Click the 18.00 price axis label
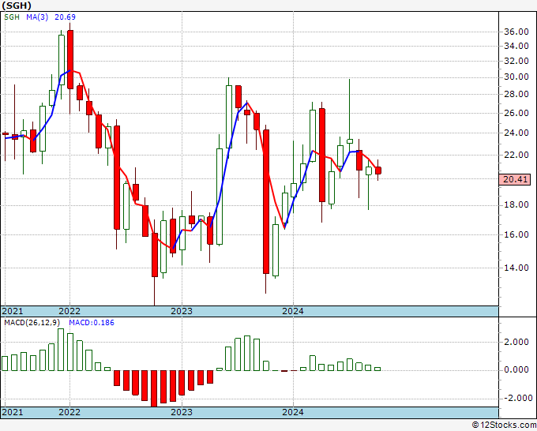537x431 pixels. pos(516,204)
